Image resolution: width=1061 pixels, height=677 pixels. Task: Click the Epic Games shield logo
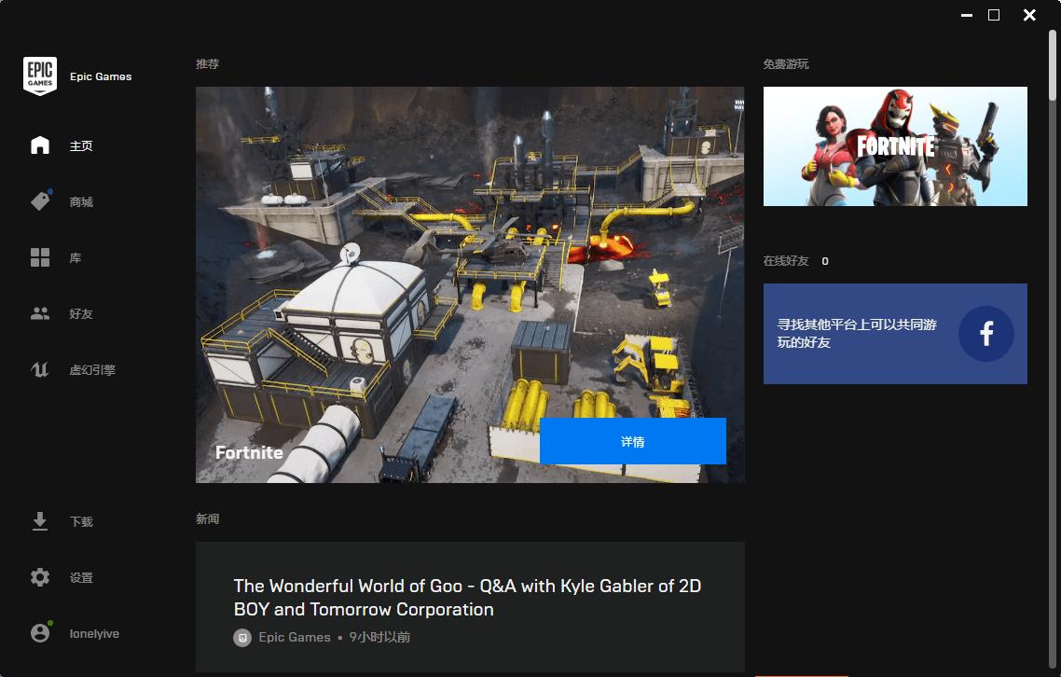[x=40, y=76]
